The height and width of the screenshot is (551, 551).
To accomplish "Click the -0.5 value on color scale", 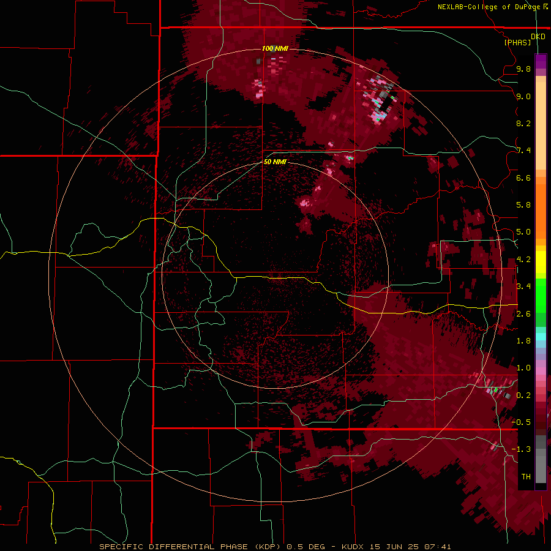I will pos(521,422).
